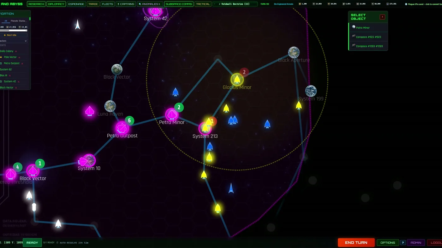Click the Black Aperture planet
The width and height of the screenshot is (442, 248).
pos(294,53)
